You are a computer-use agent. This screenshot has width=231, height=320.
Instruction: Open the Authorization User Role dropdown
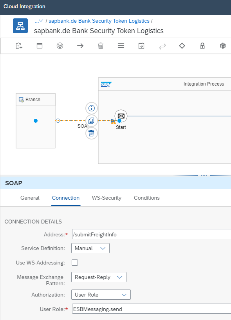click(x=101, y=295)
